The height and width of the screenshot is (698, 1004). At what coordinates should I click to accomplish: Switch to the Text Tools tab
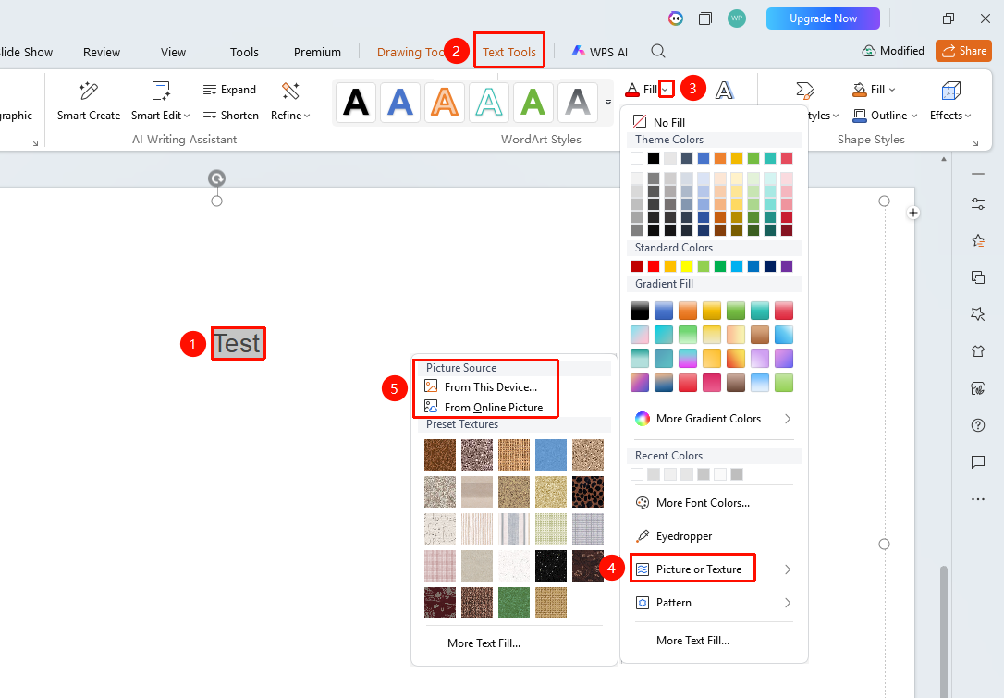pyautogui.click(x=509, y=52)
